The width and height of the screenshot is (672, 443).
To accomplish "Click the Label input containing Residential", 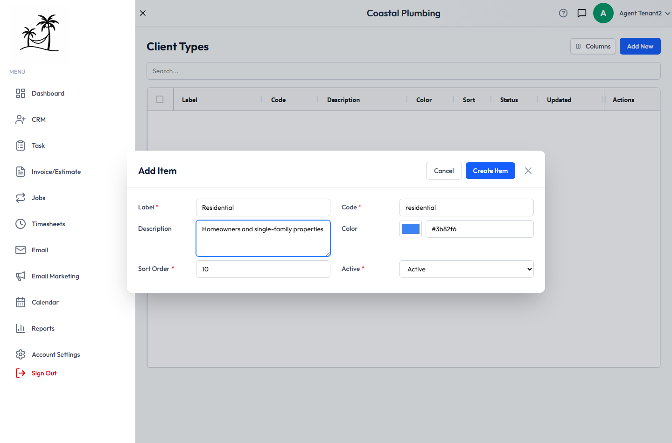I will point(263,208).
